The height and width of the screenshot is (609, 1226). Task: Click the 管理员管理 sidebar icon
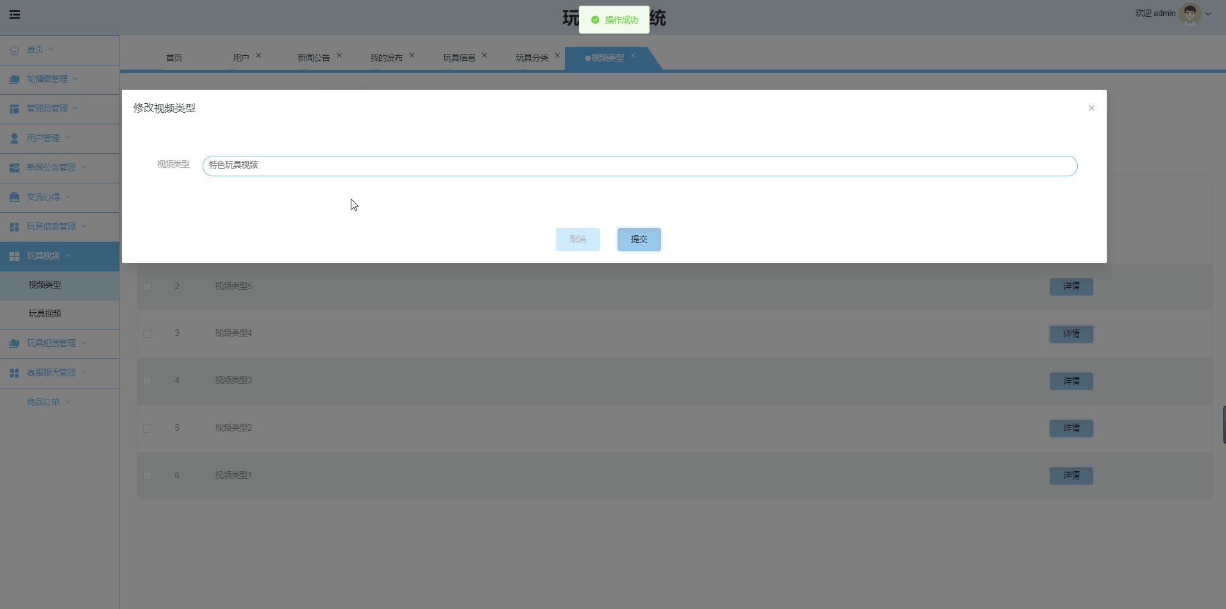pos(14,109)
